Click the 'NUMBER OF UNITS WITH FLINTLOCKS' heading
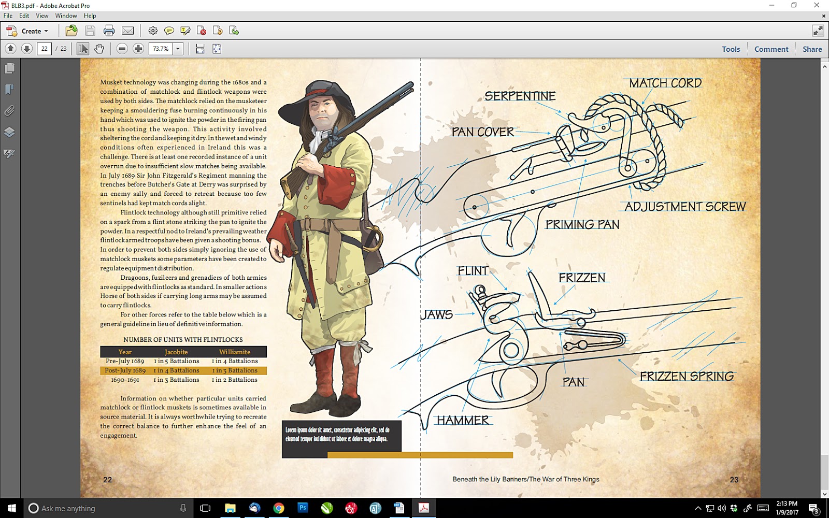829x518 pixels. click(183, 340)
